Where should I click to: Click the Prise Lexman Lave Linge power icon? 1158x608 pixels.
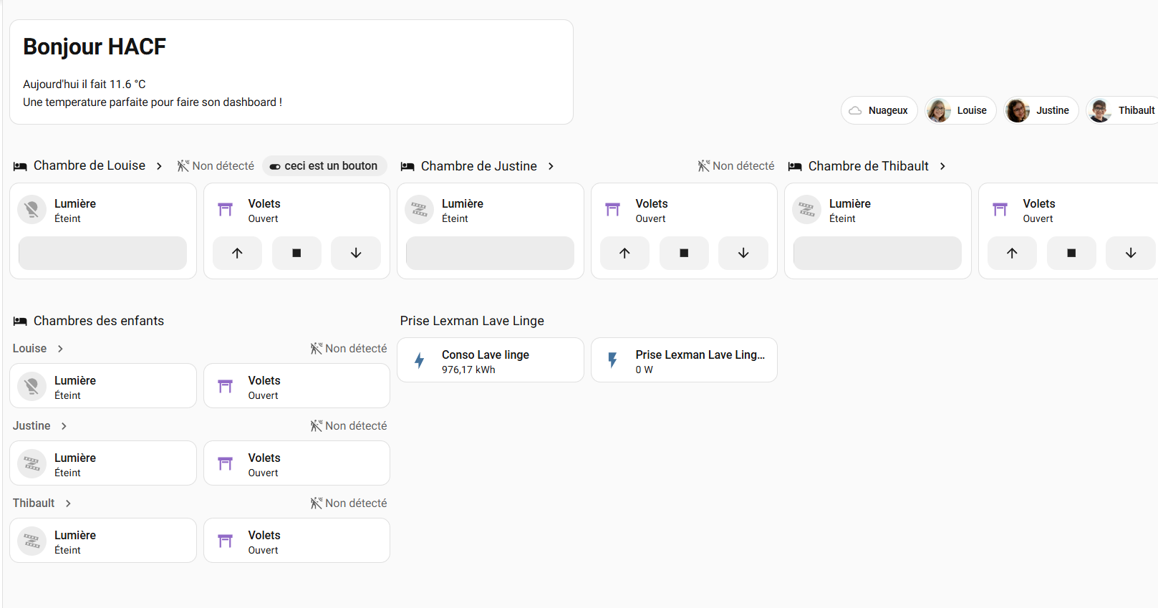point(613,360)
